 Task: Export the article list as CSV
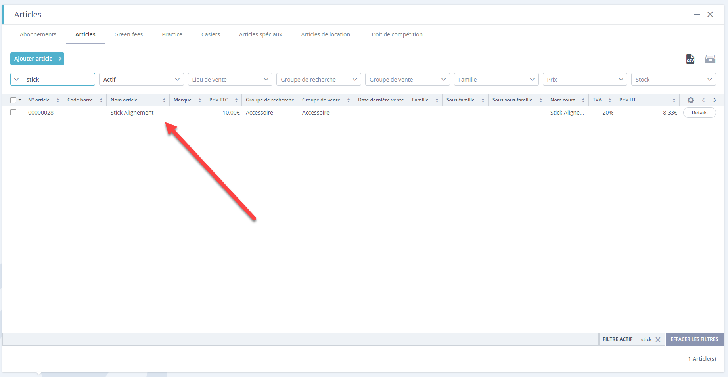(x=690, y=59)
